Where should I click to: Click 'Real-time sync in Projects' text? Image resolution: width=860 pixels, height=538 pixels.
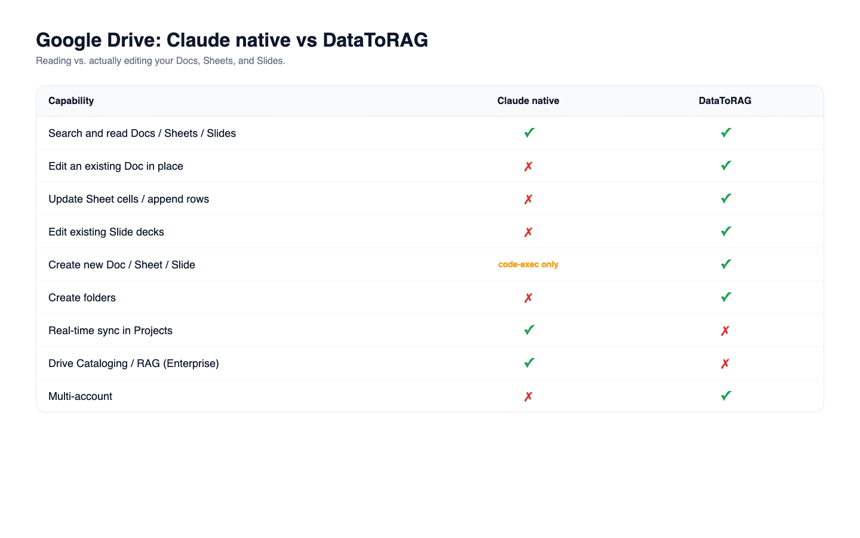click(x=110, y=331)
